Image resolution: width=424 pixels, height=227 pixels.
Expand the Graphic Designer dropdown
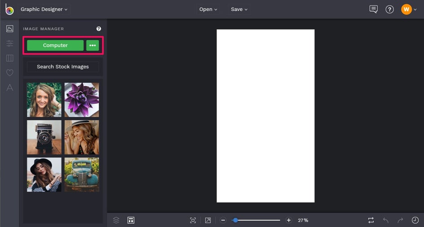click(44, 9)
